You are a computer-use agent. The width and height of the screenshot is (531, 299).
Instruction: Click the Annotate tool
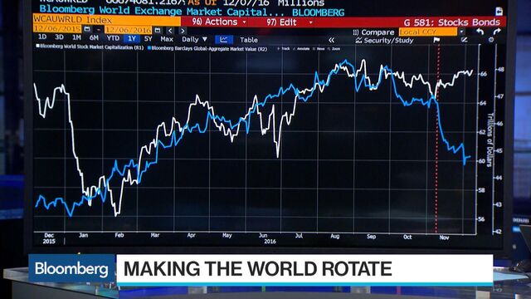(301, 49)
